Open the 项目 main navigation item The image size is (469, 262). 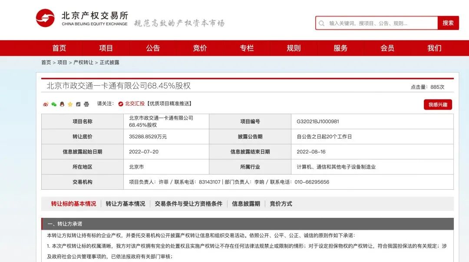tap(106, 48)
